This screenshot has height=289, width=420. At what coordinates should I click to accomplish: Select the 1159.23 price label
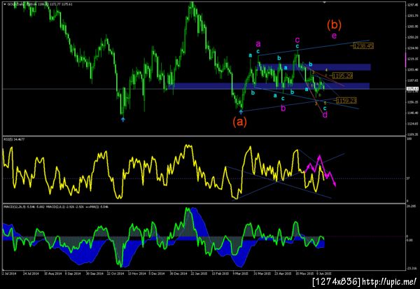tap(346, 101)
